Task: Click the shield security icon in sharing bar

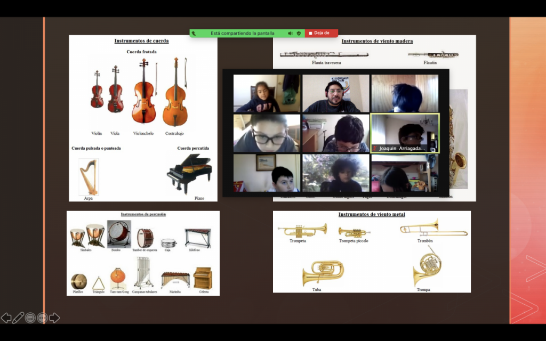Action: [x=299, y=33]
